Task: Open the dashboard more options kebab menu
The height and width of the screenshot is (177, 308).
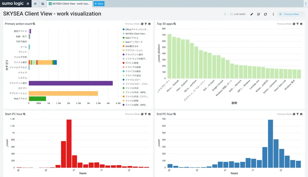Action: (x=273, y=14)
